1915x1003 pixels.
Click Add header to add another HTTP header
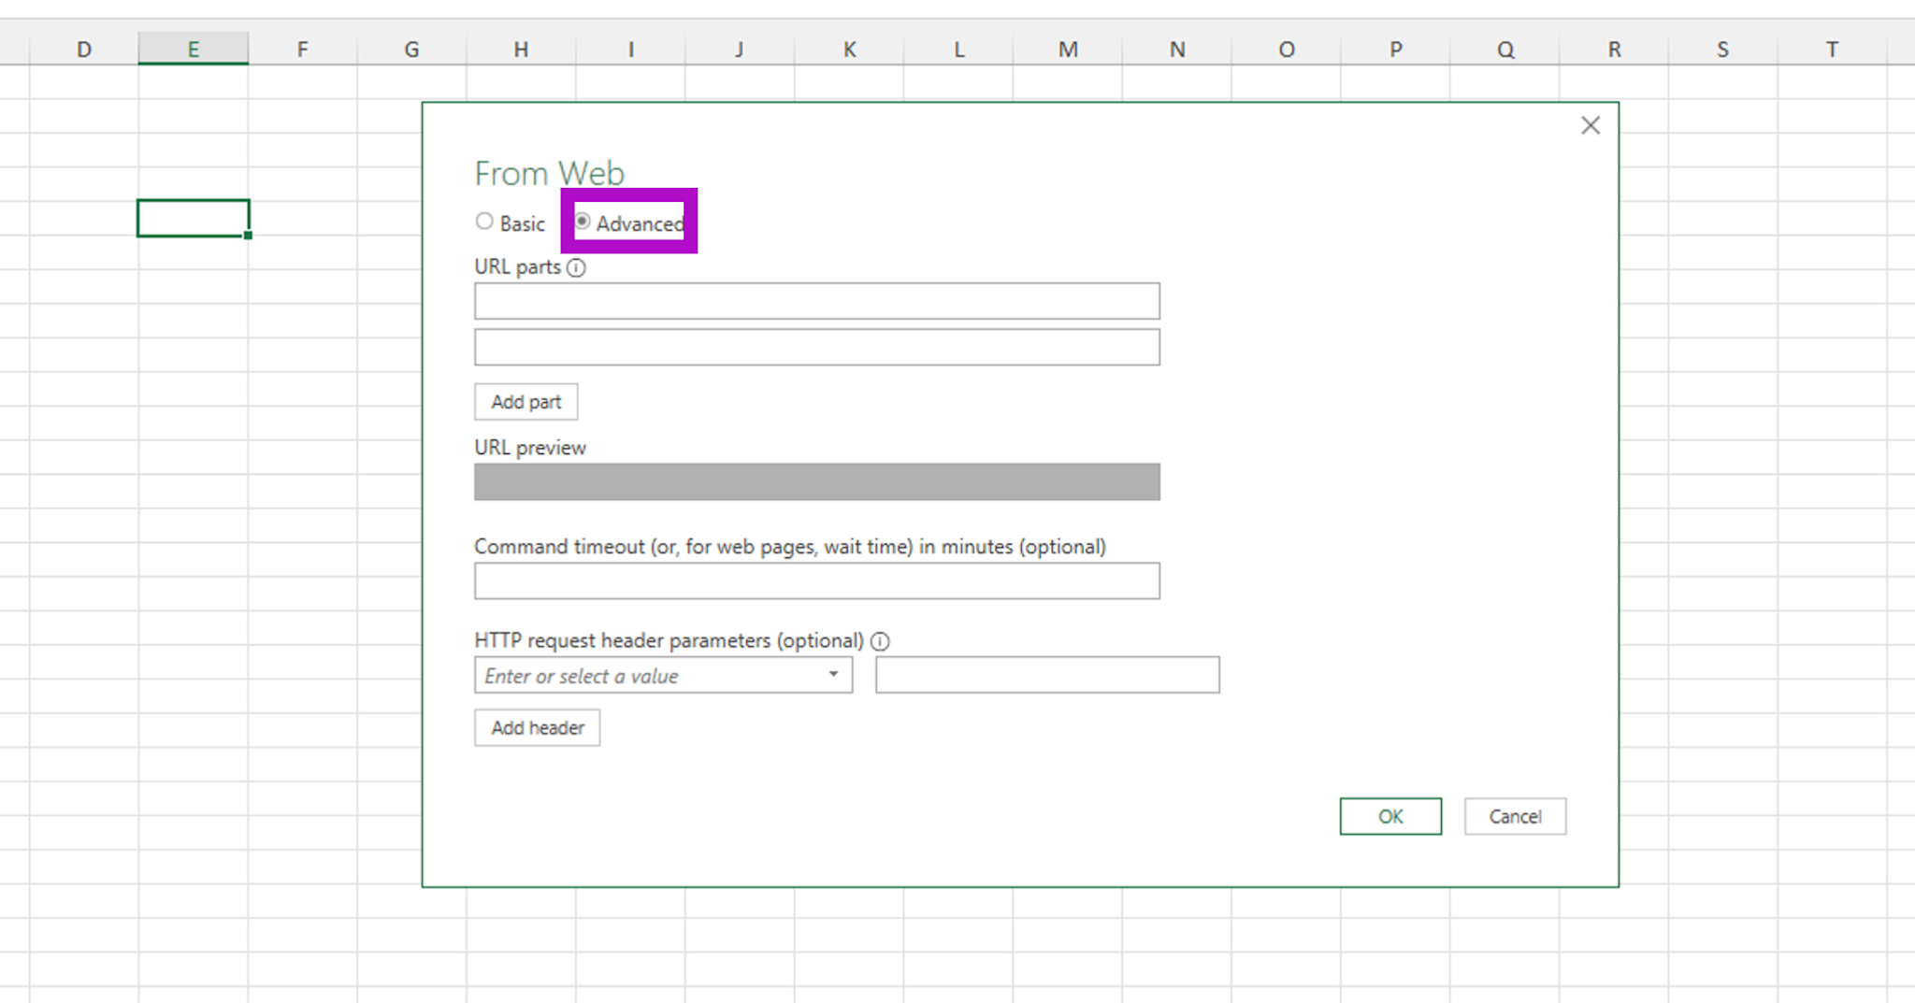click(537, 727)
